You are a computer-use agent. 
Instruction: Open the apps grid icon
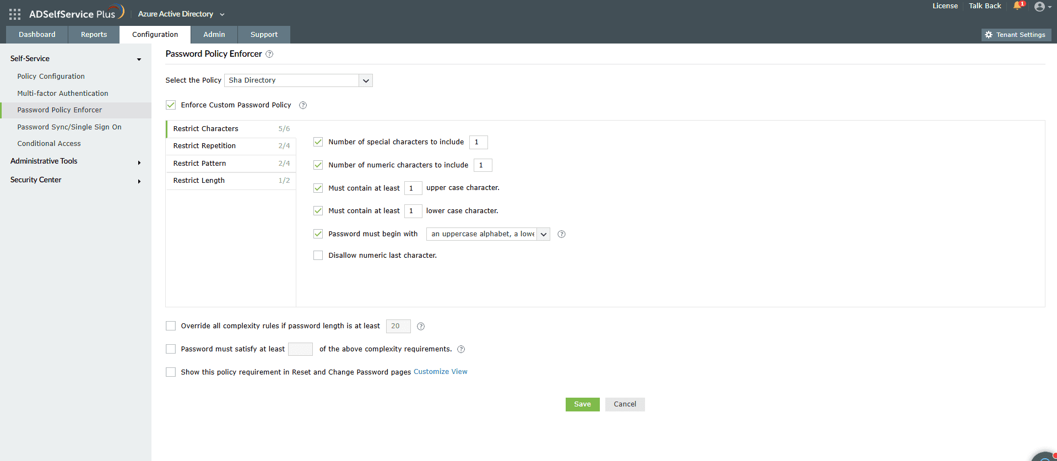tap(15, 14)
